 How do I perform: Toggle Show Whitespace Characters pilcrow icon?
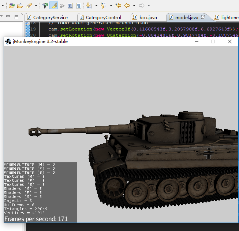(79, 6)
